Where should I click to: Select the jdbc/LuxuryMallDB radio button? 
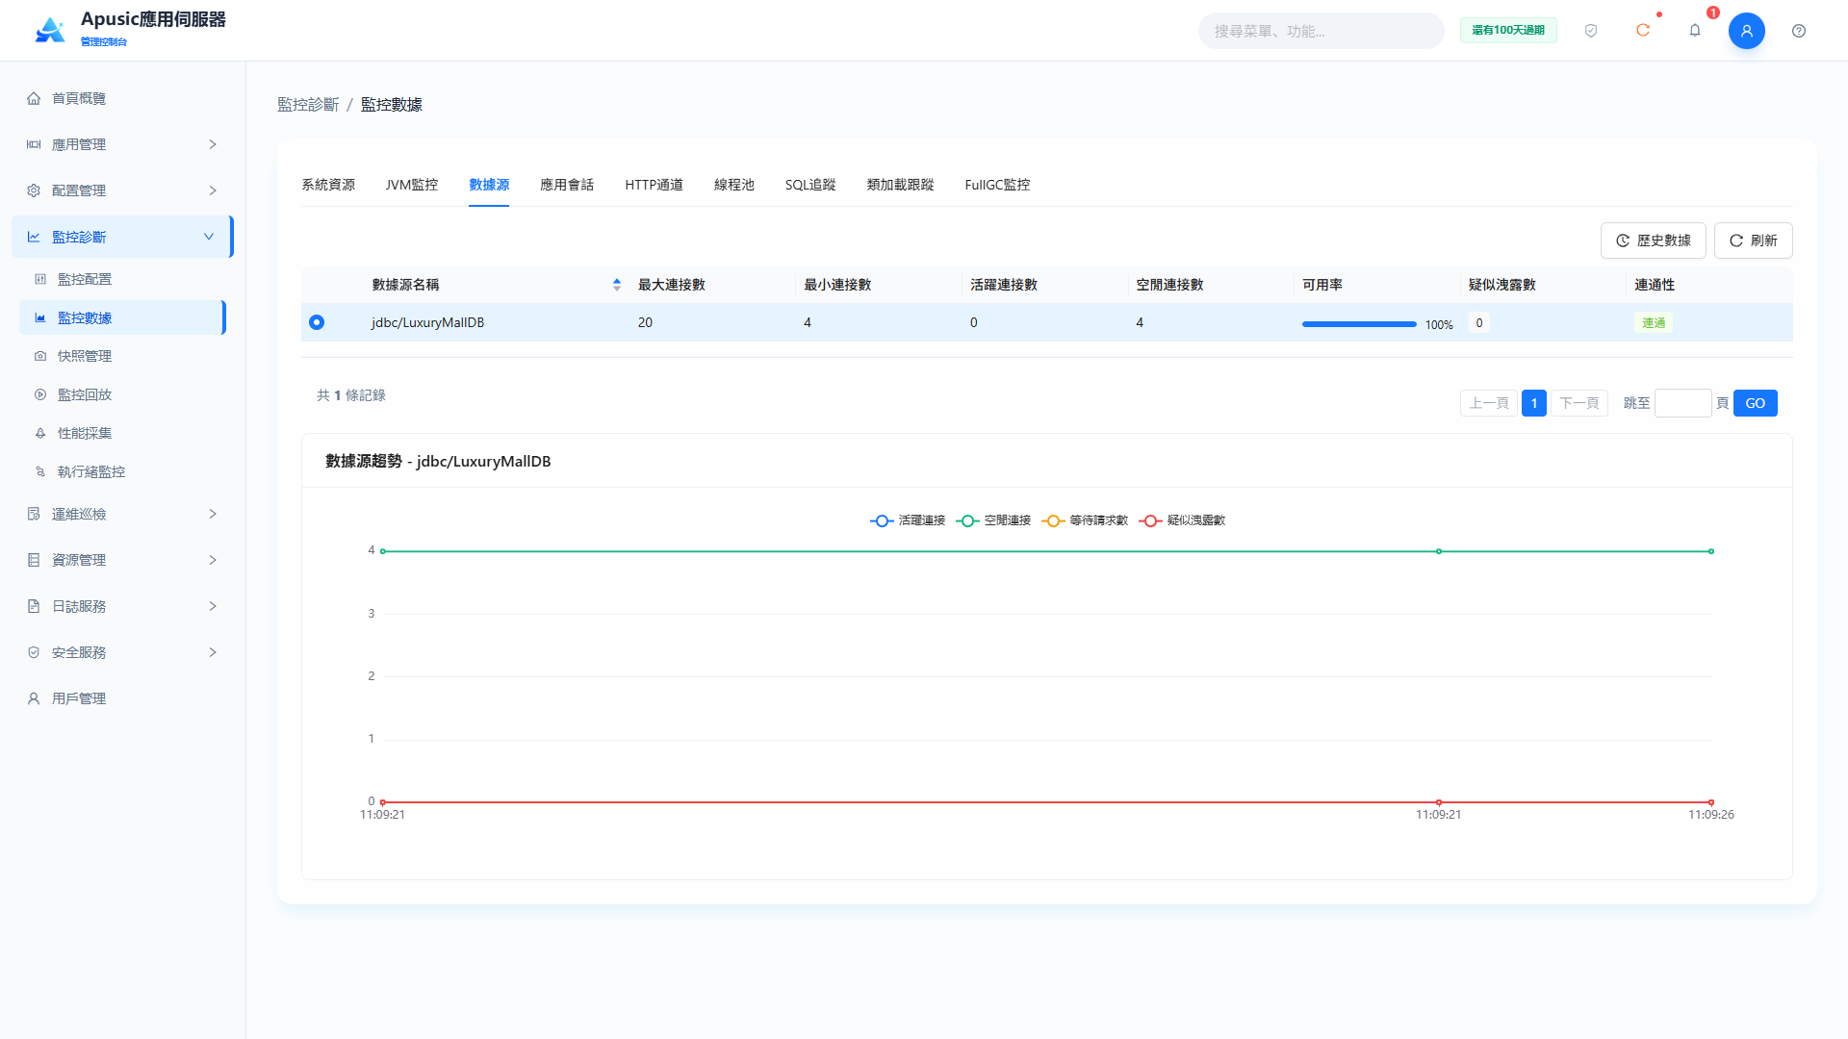317,322
